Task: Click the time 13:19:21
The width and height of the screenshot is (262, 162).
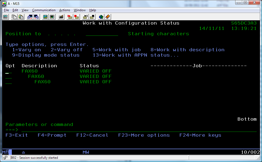Action: (244, 28)
